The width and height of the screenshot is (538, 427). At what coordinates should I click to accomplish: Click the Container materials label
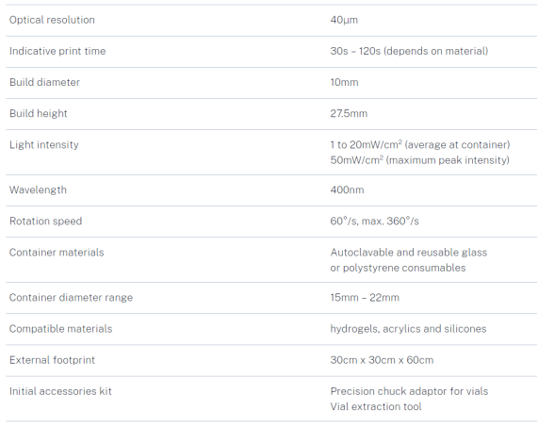(57, 253)
